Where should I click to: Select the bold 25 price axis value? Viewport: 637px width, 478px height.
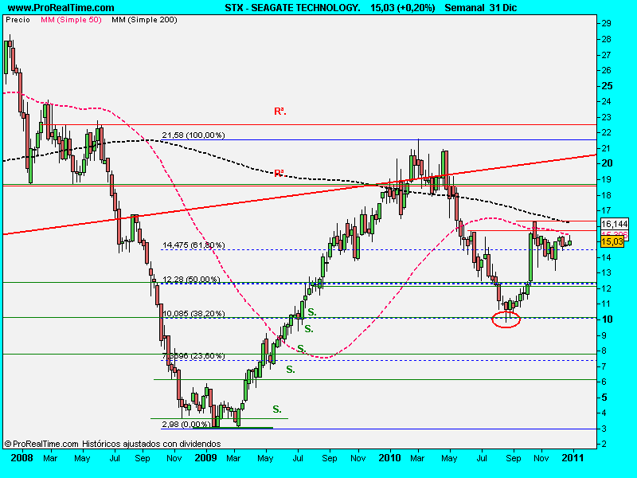(x=607, y=86)
